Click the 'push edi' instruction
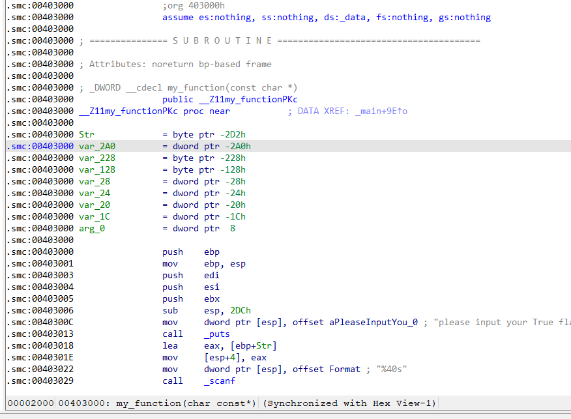 coord(191,275)
